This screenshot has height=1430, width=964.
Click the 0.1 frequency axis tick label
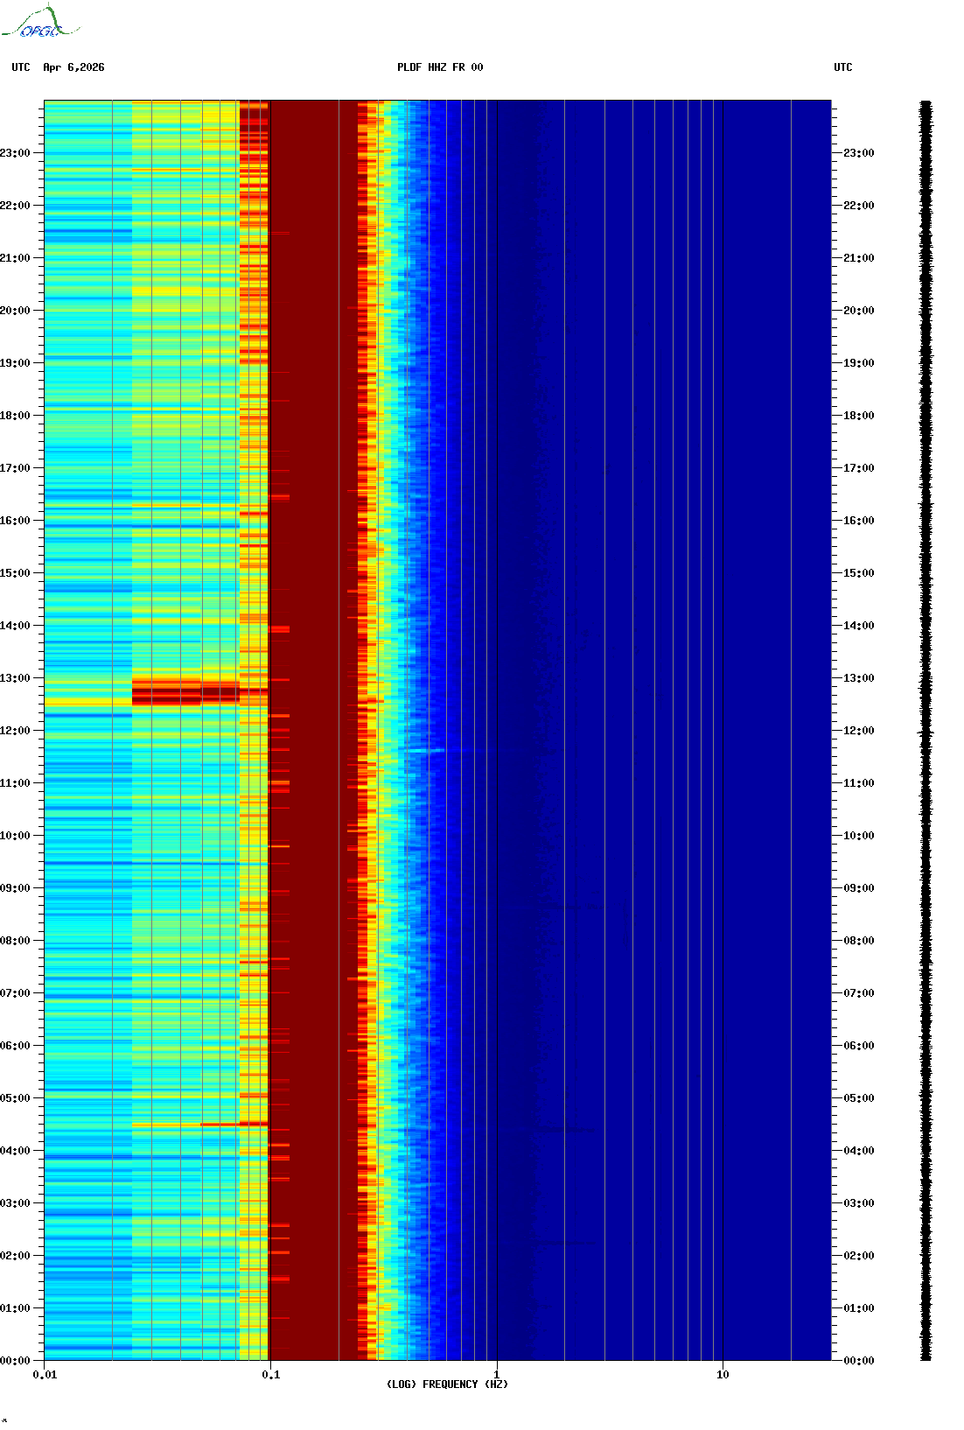pos(270,1375)
